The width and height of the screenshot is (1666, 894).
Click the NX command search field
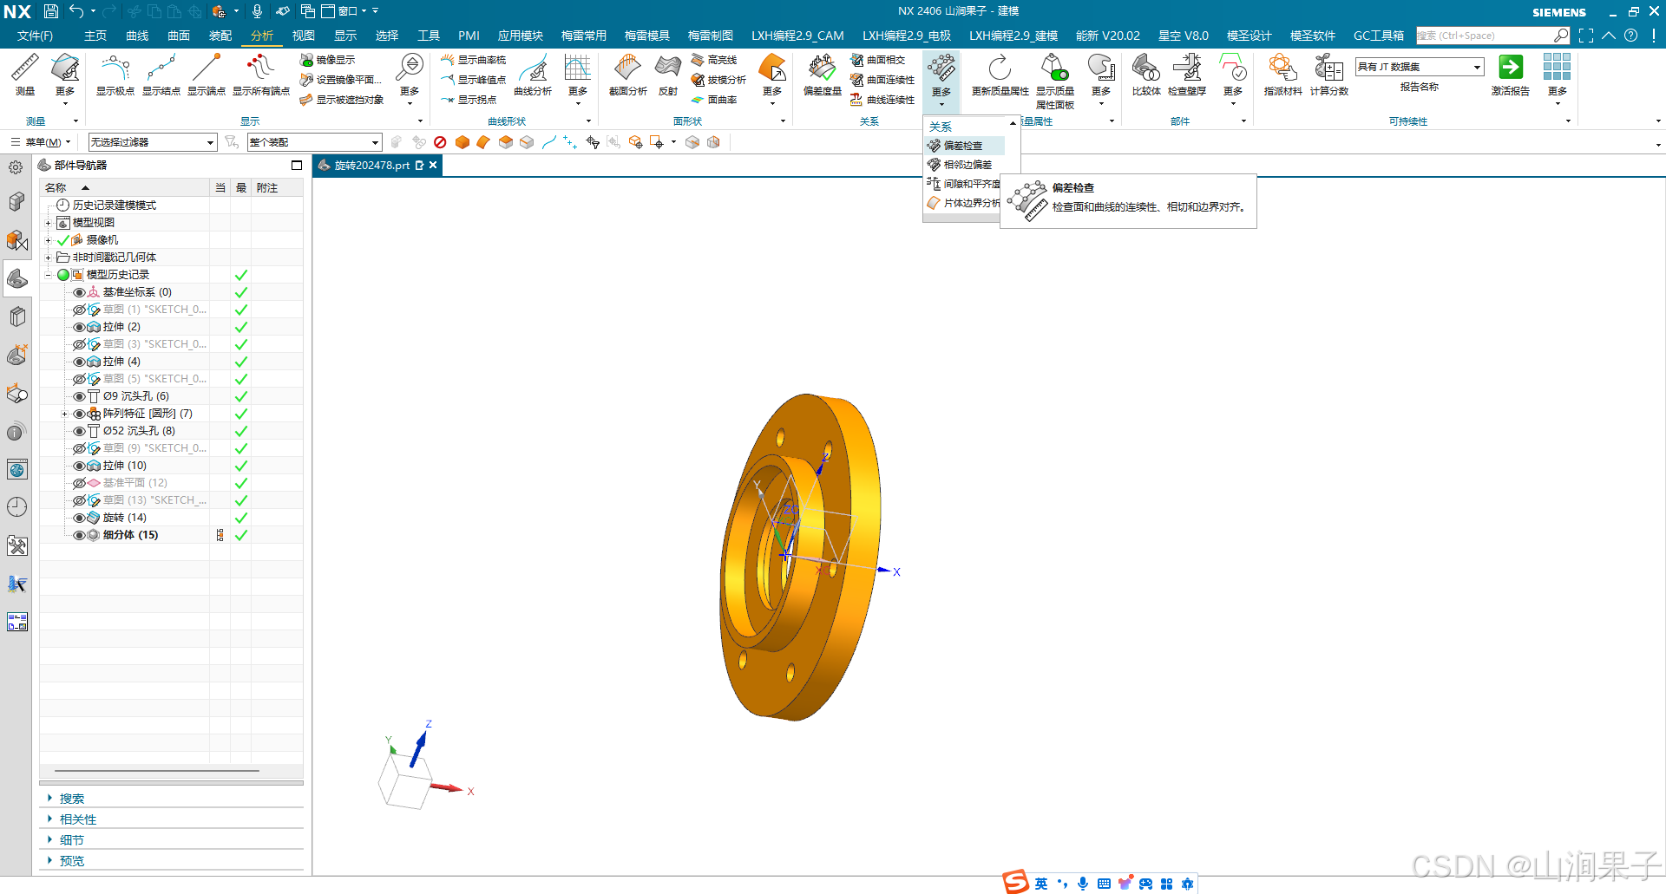coord(1486,36)
